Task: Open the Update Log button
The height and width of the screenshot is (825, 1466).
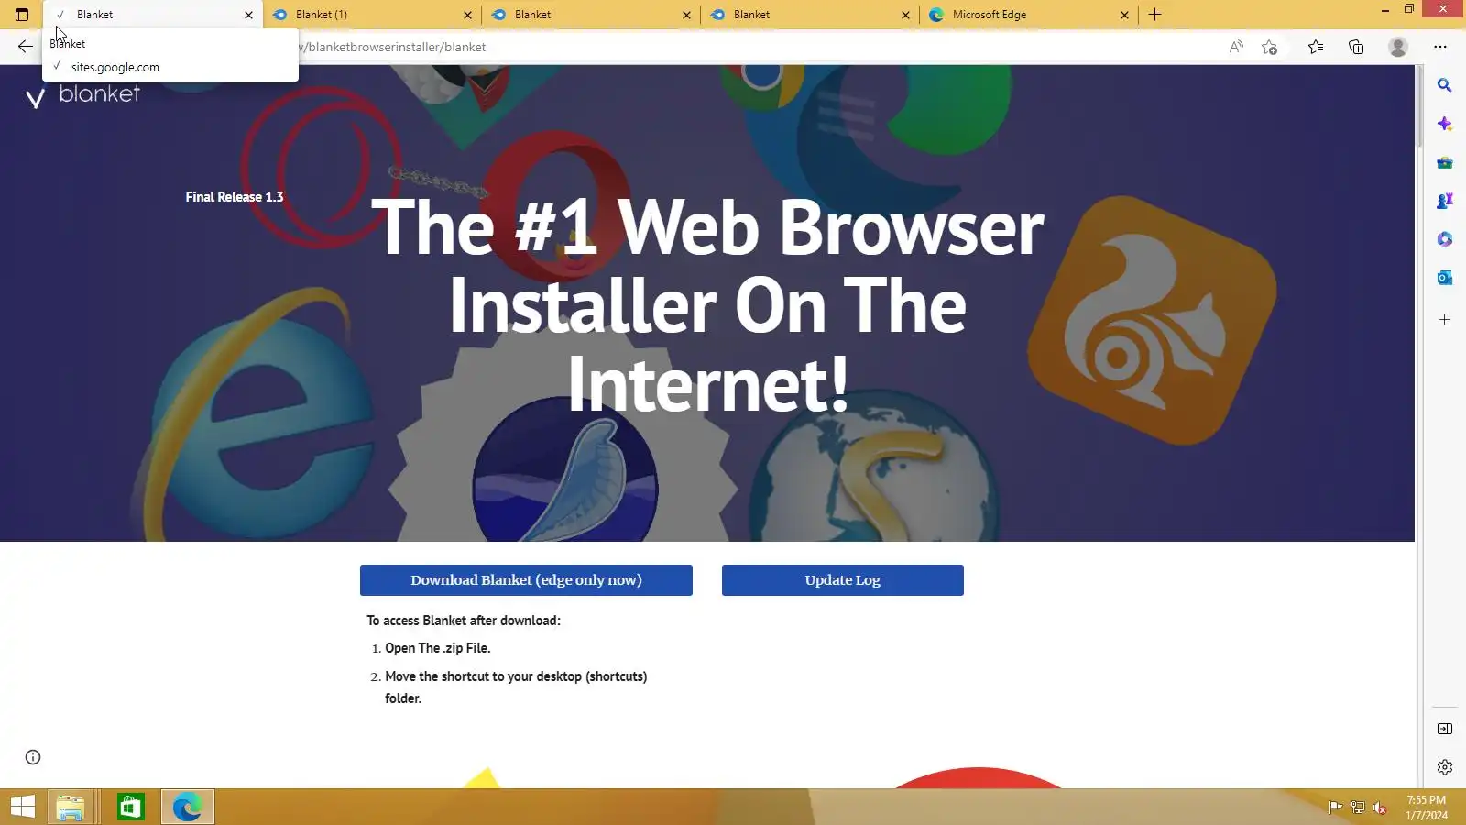Action: click(x=843, y=580)
